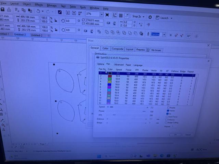Image resolution: width=219 pixels, height=164 pixels.
Task: Click the Undo arrow icon
Action: click(38, 13)
